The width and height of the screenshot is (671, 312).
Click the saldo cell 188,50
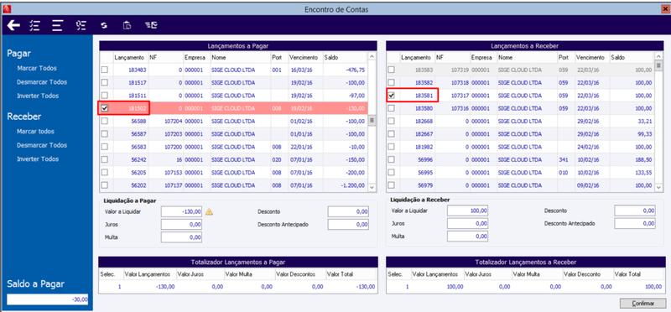pyautogui.click(x=643, y=160)
